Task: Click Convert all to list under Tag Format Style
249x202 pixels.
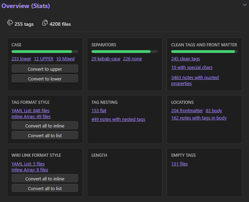Action: pos(45,135)
